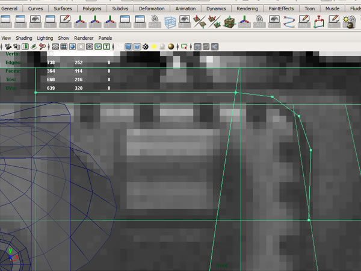Enable use all lights yellow icon
Viewport: 361px width, 271px height.
[x=154, y=46]
